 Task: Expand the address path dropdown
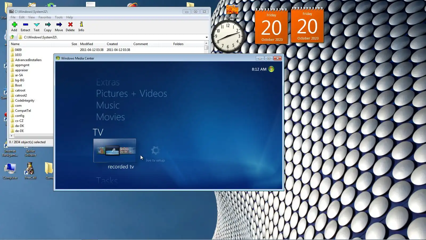(x=207, y=37)
